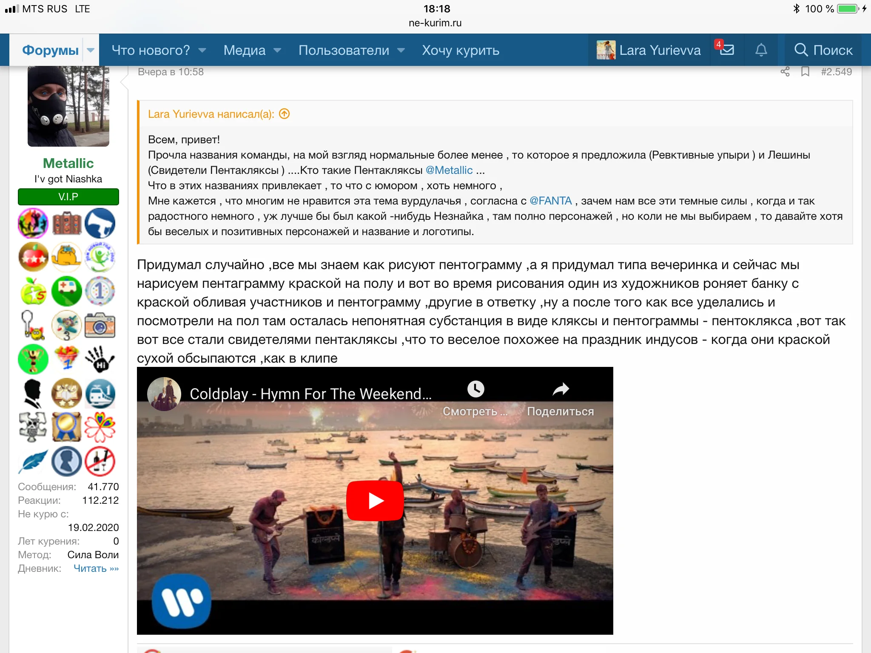Toggle bookmark on post #2.549
Viewport: 871px width, 653px height.
coord(805,72)
